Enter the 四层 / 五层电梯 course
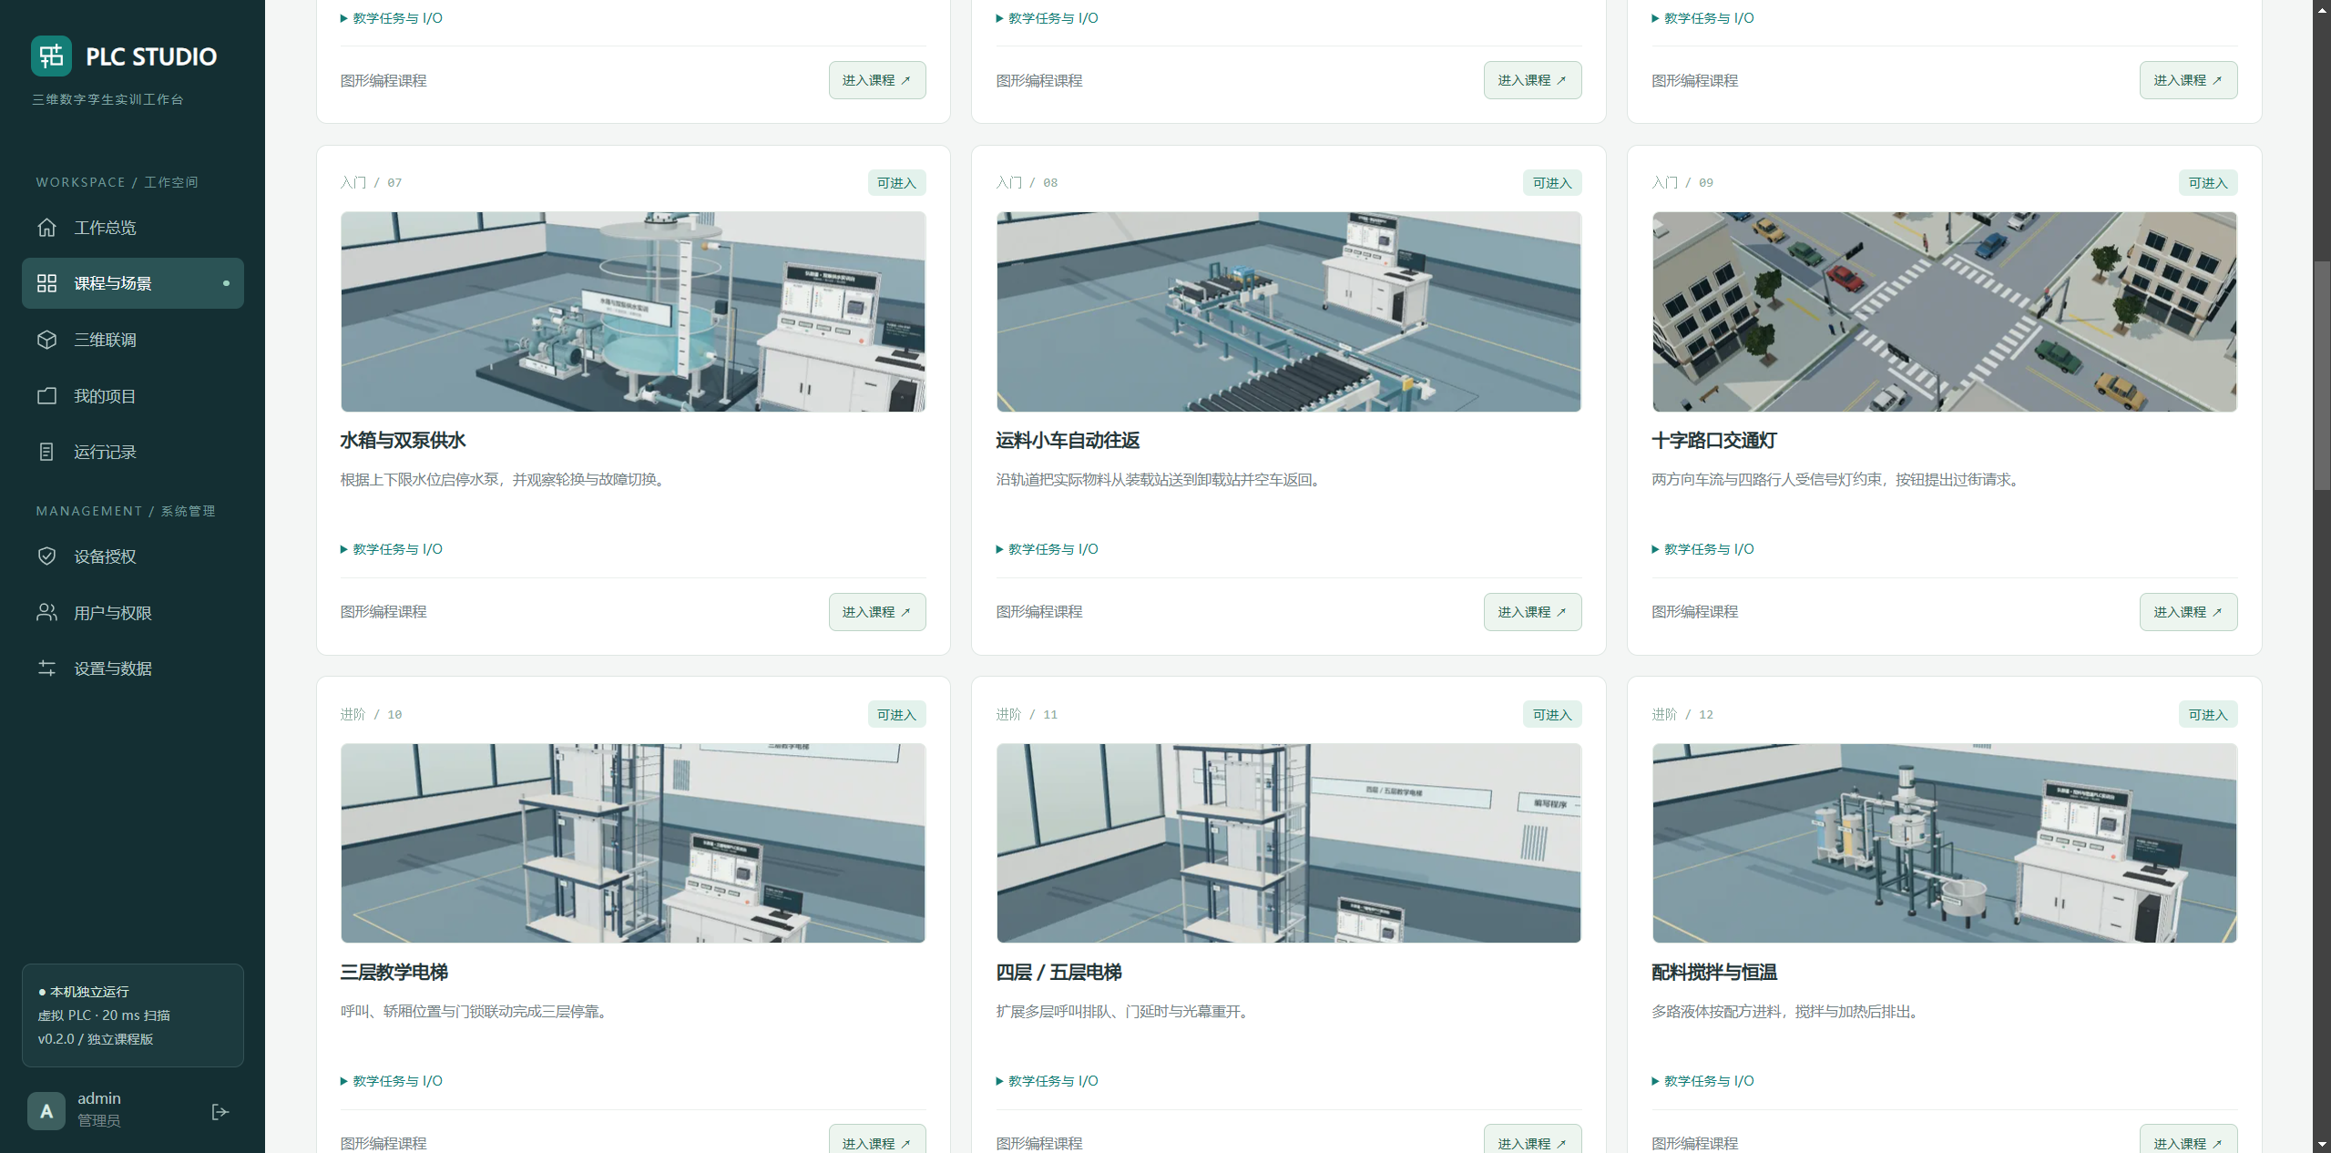2331x1153 pixels. (1533, 1139)
